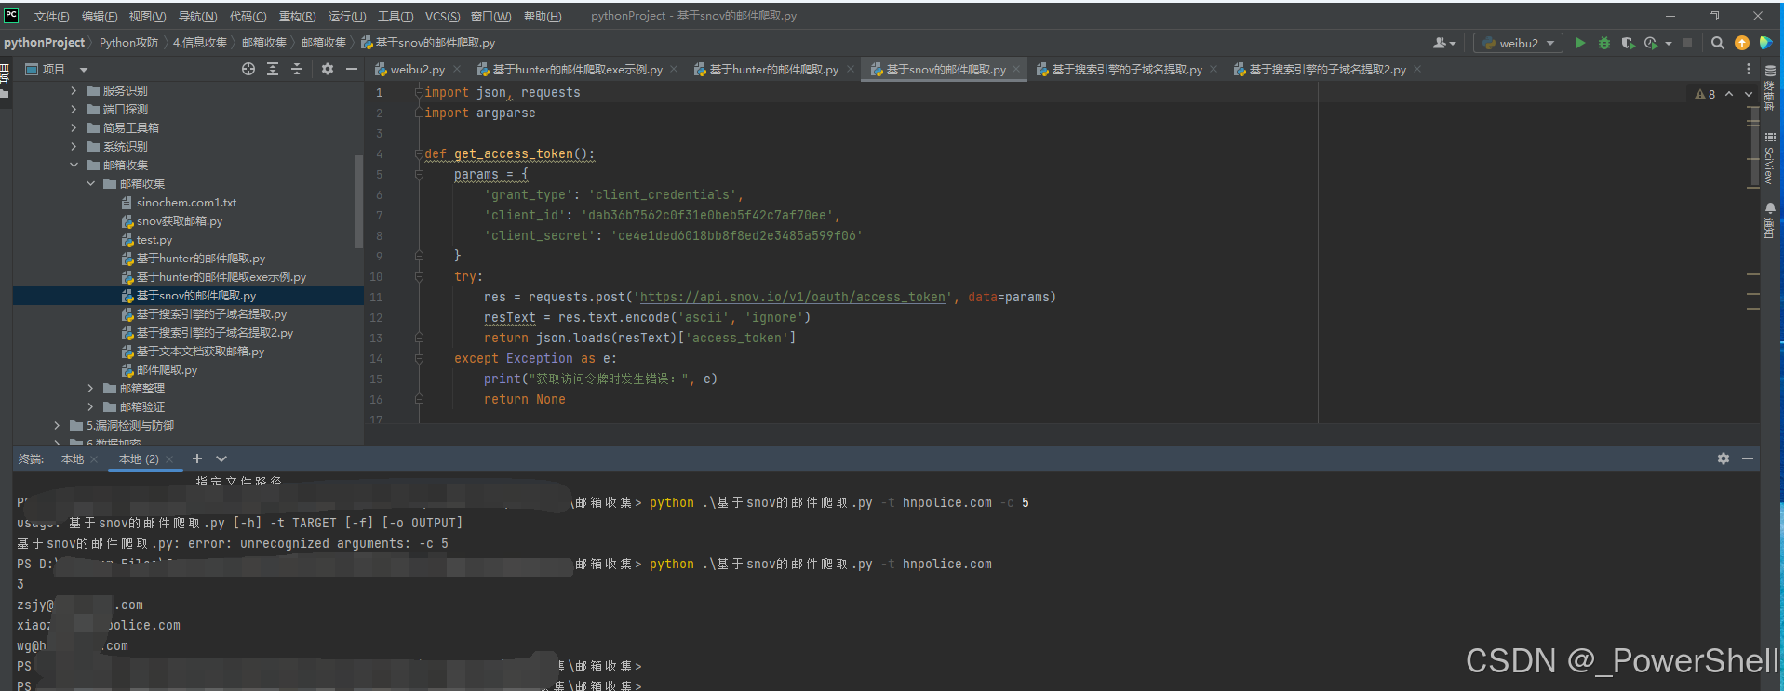Fold the get_access_token function at line 4
Viewport: 1784px width, 691px height.
(x=419, y=153)
